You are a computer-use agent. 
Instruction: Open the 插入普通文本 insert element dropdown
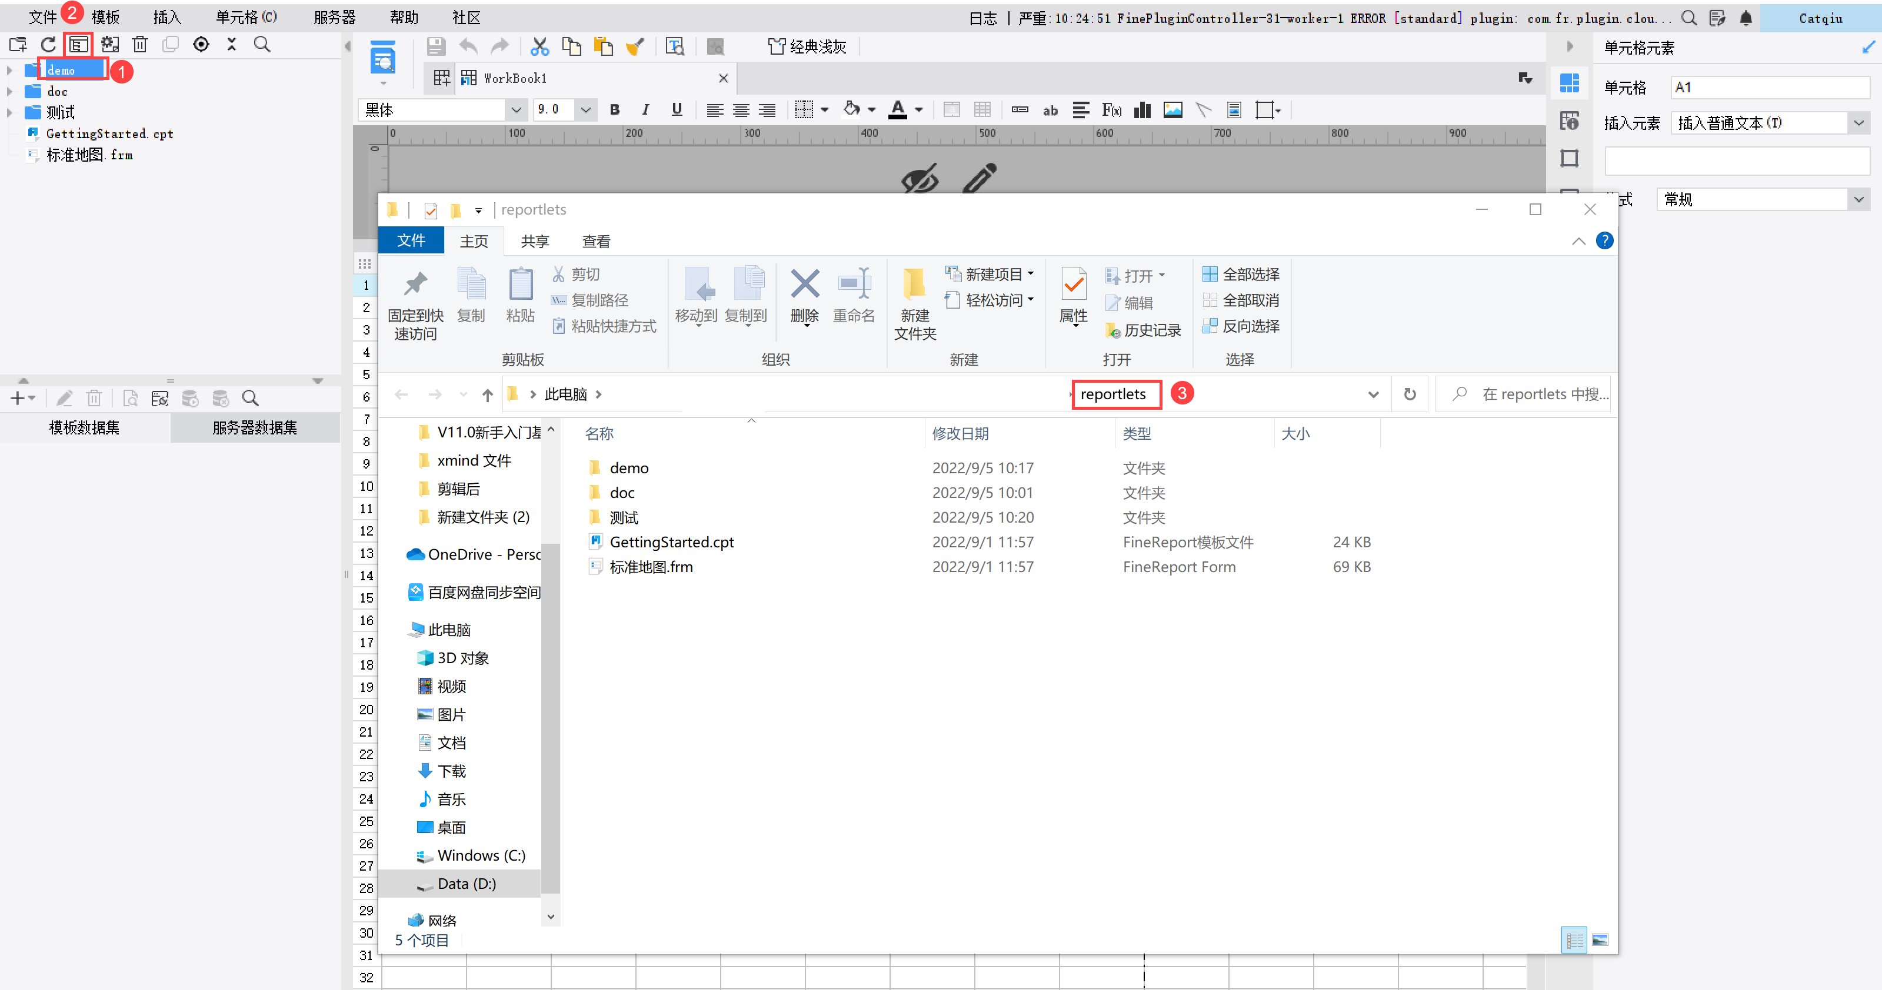coord(1858,123)
